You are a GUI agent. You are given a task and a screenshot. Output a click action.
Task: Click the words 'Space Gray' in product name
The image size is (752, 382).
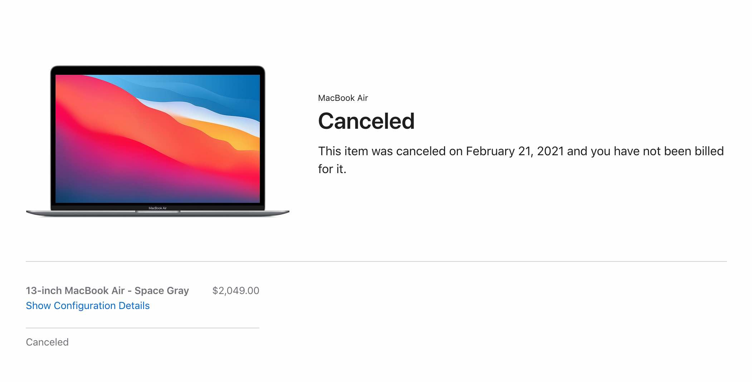162,290
